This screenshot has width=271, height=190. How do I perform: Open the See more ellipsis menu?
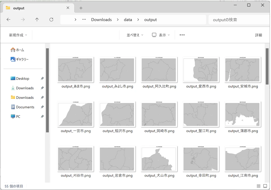(x=182, y=35)
